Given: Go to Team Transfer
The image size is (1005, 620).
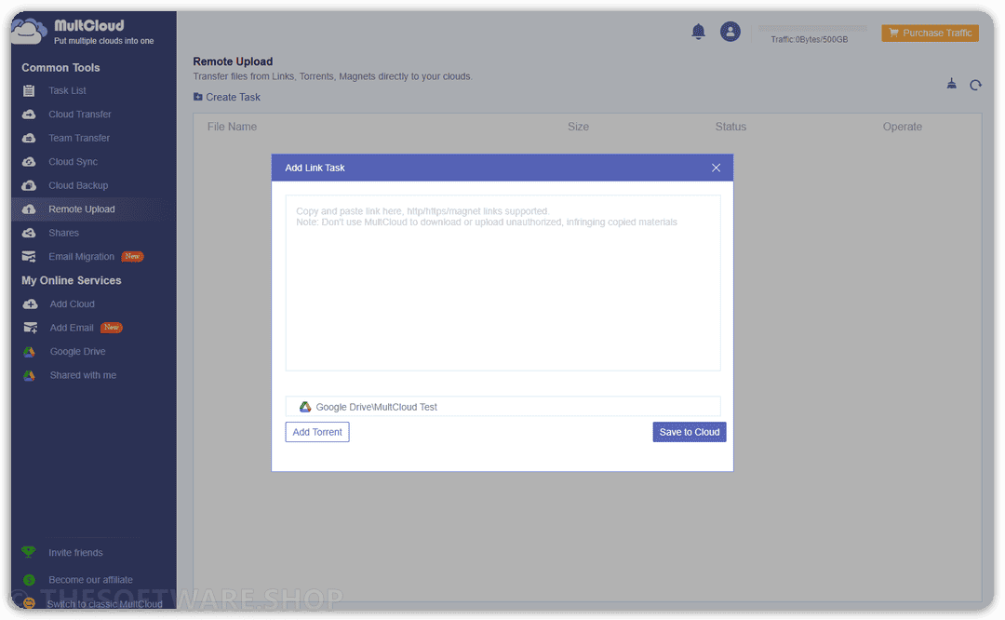Looking at the screenshot, I should point(79,138).
